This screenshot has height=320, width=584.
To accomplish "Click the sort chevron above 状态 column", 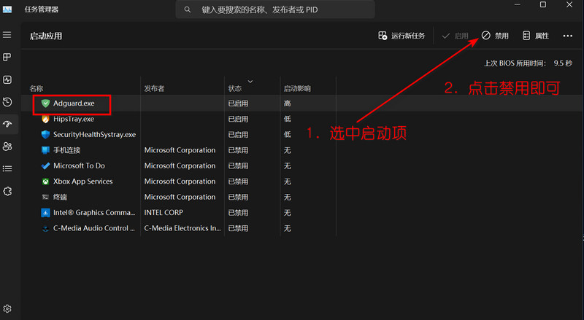I will click(x=250, y=81).
